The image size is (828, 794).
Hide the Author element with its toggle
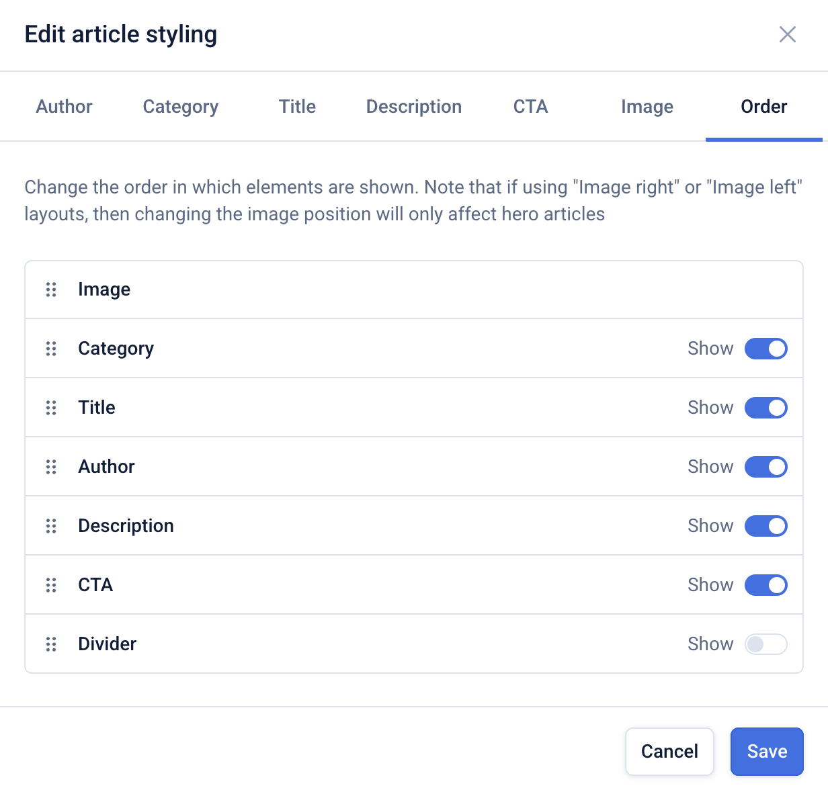pos(765,467)
